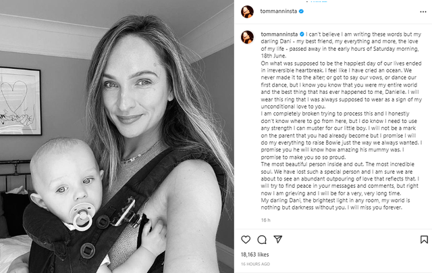
Task: Click the black-and-white photo of woman and baby
Action: (x=117, y=136)
